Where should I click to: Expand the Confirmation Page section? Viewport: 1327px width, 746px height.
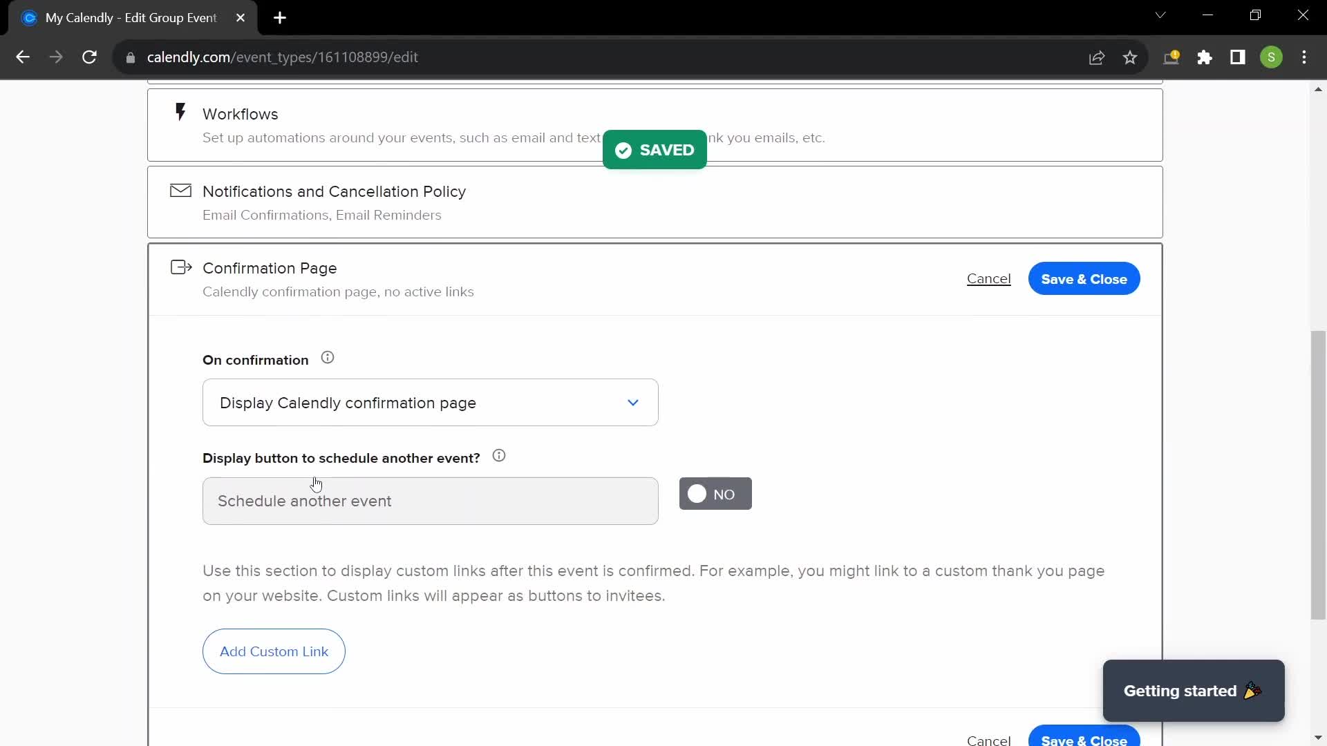coord(270,268)
